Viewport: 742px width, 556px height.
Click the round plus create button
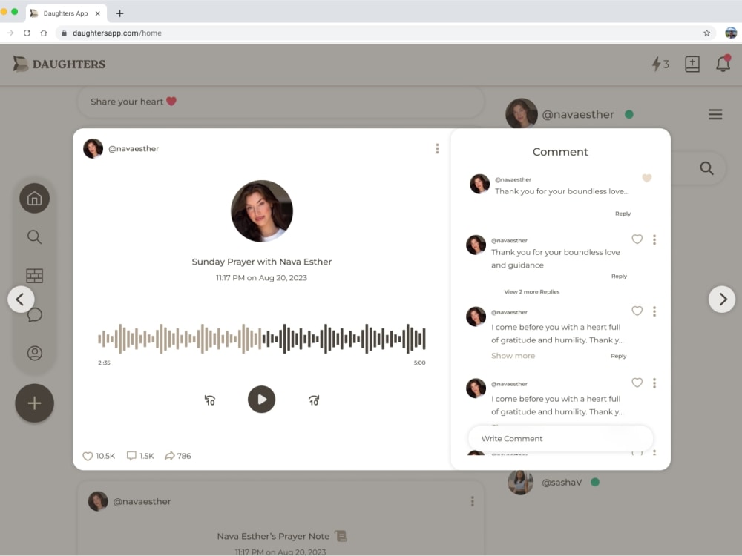(35, 403)
